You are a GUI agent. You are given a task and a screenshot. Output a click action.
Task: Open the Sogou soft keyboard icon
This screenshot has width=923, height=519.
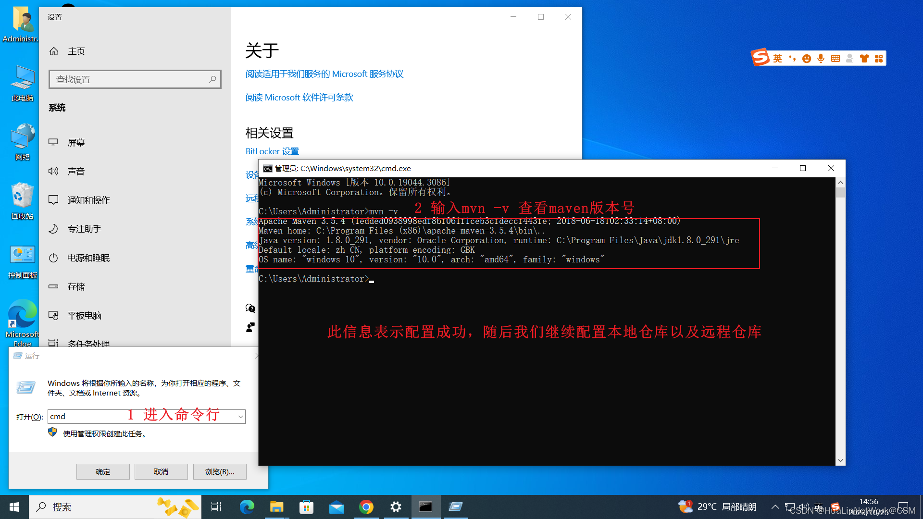tap(836, 59)
